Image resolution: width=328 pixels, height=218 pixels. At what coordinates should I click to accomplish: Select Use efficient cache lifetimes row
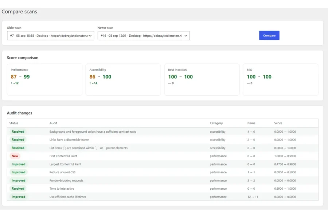163,197
